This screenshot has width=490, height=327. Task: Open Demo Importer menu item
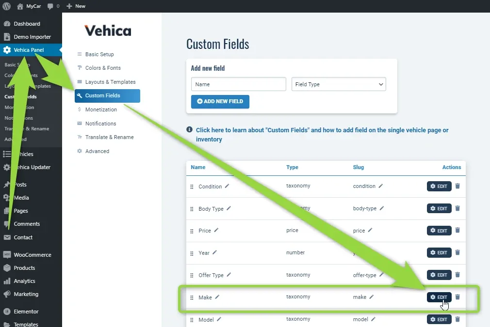pyautogui.click(x=31, y=37)
